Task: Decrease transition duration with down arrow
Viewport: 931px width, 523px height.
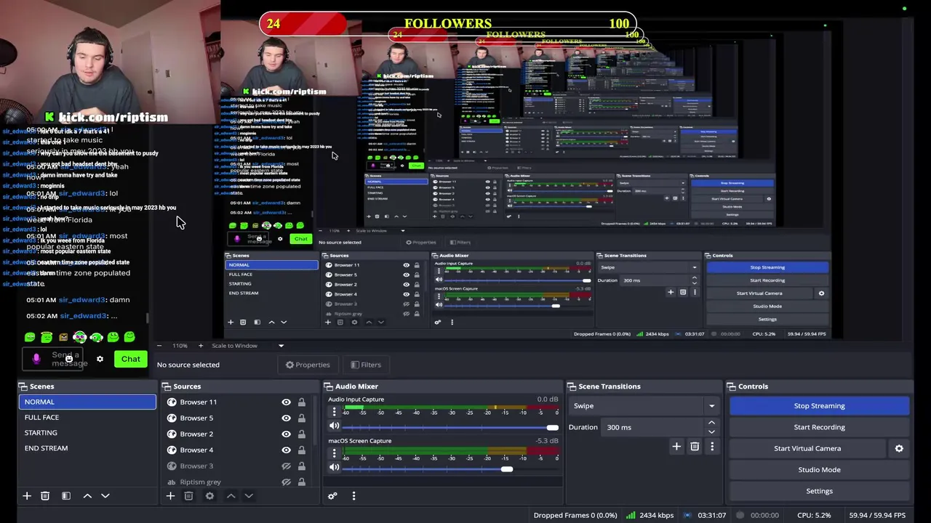Action: (x=711, y=431)
